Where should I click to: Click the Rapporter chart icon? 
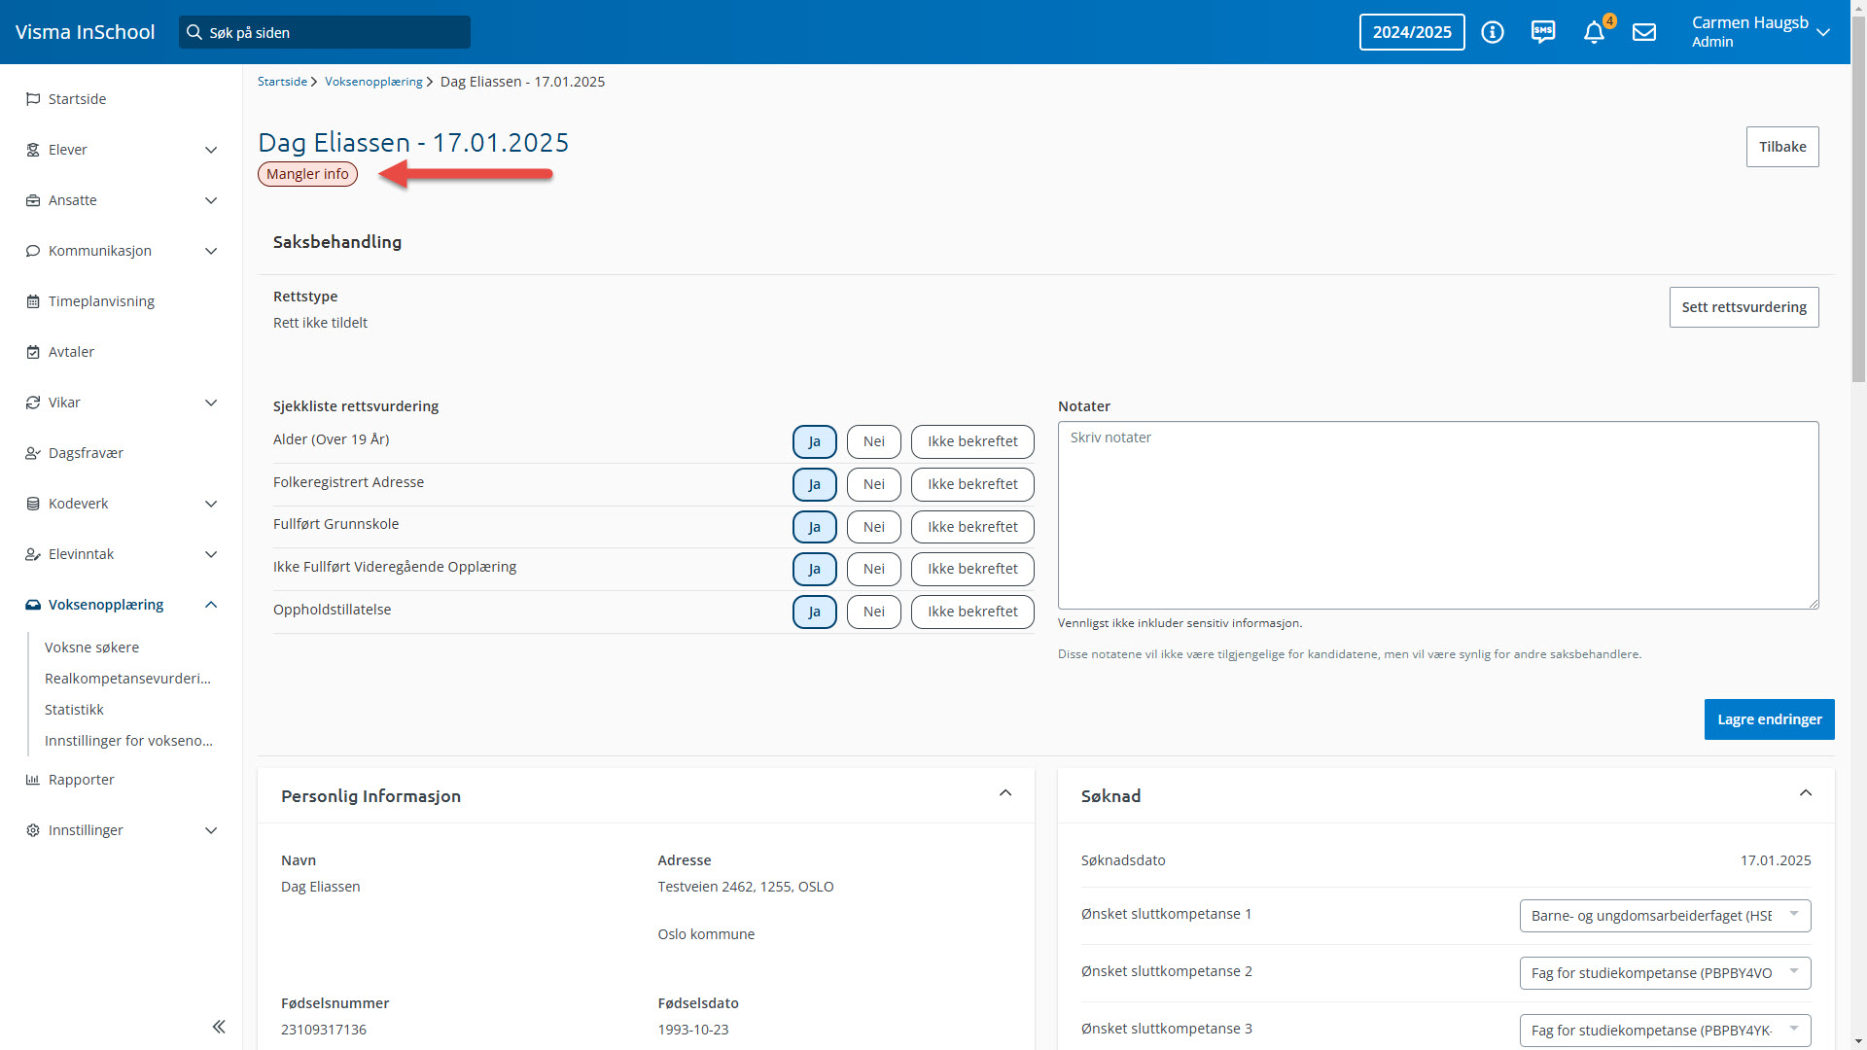(x=32, y=780)
